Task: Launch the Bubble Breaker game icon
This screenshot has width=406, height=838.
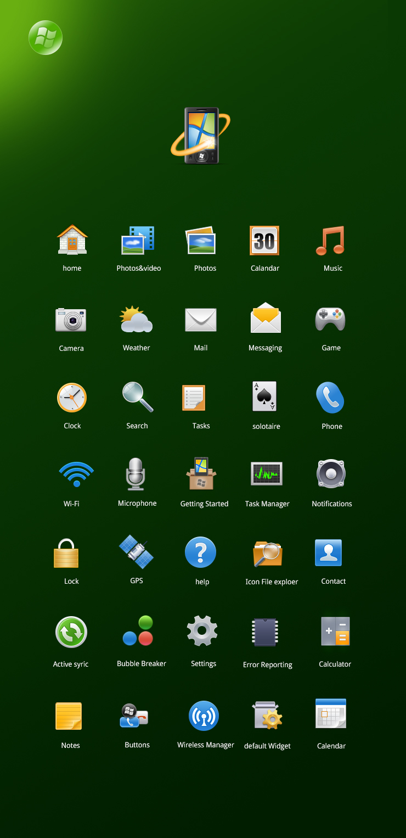Action: [138, 631]
